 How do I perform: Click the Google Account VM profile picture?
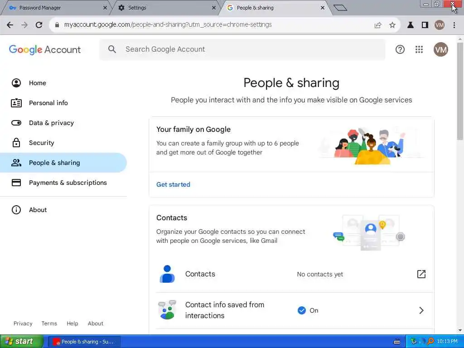point(440,49)
